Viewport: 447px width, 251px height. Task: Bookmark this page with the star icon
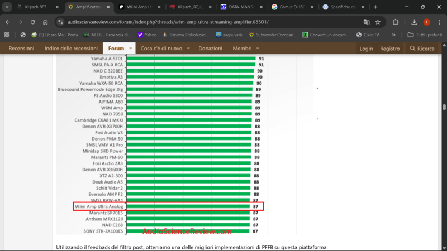click(378, 22)
